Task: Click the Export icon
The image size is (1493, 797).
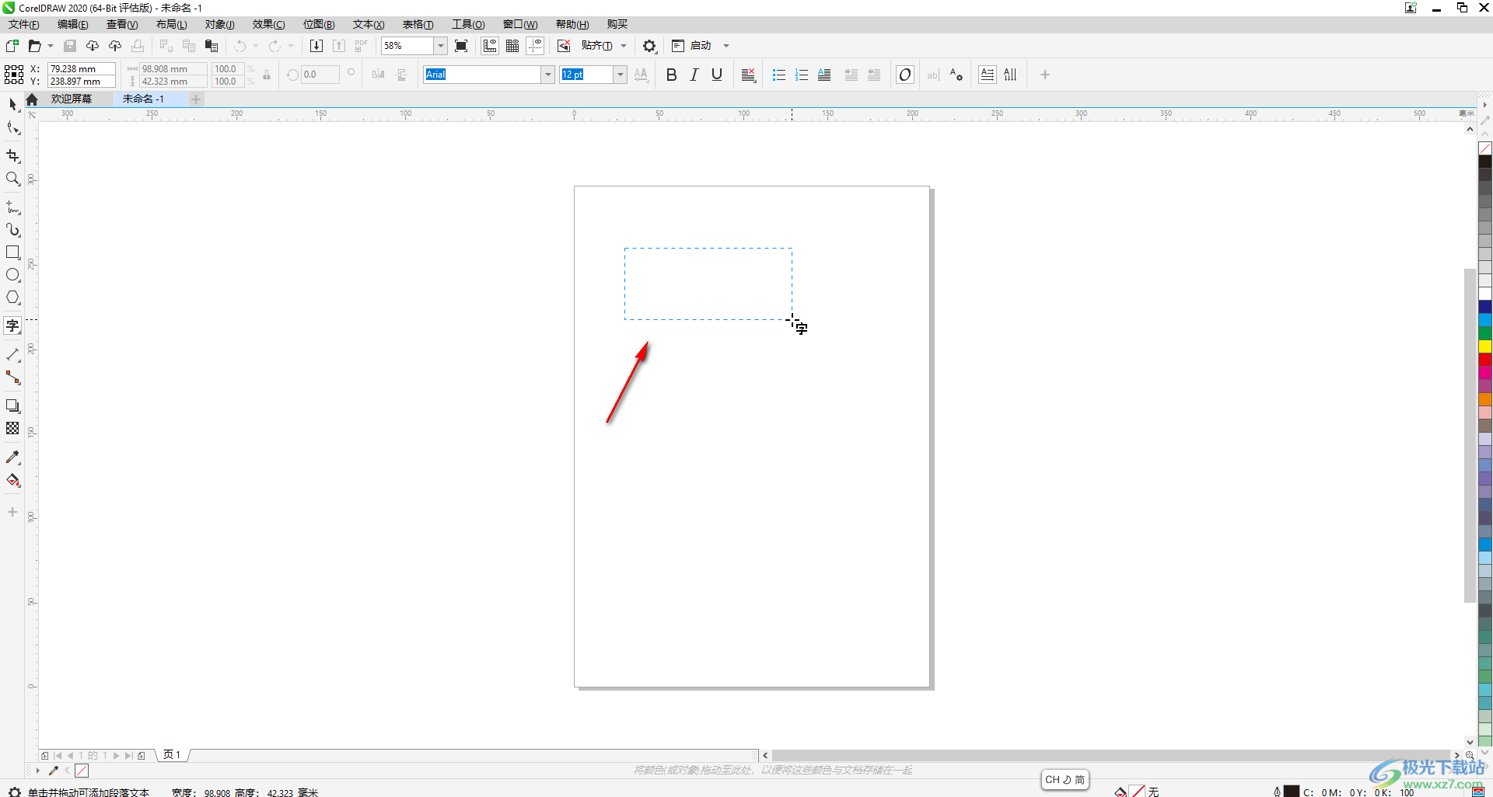Action: 339,46
